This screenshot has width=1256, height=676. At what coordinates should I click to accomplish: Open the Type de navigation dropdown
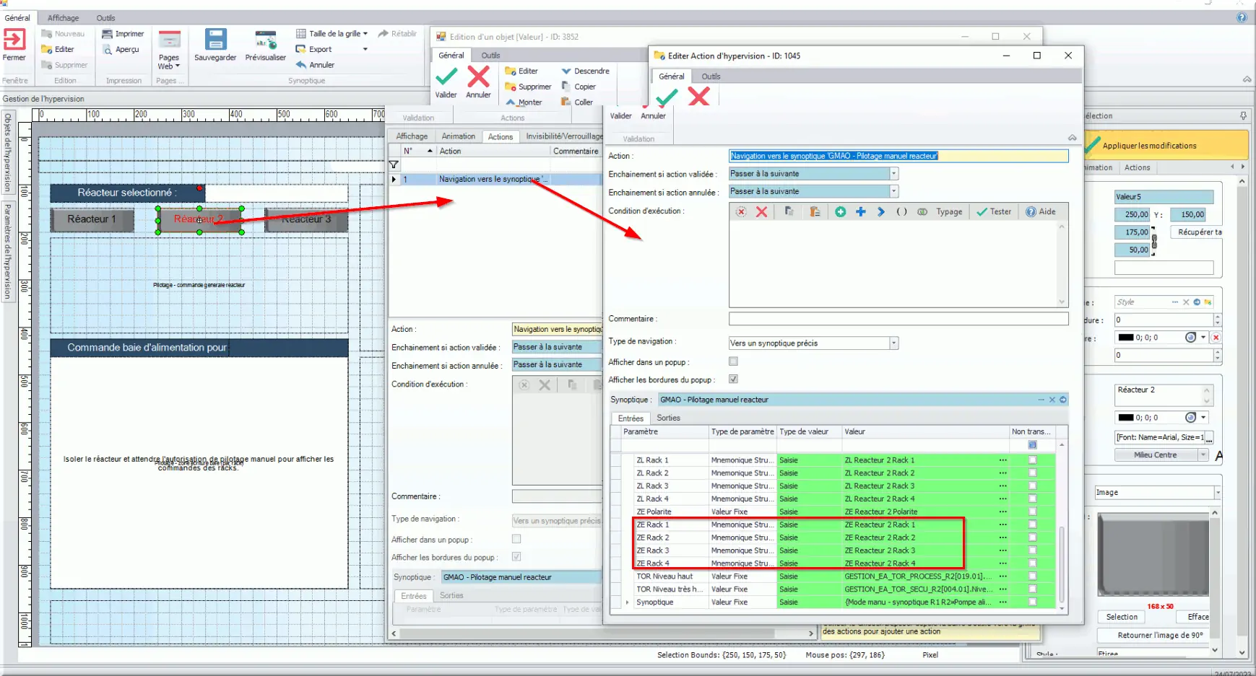pyautogui.click(x=893, y=343)
